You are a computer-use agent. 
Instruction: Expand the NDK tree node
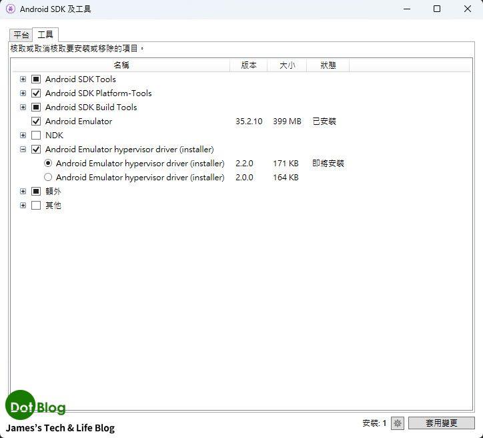click(23, 136)
